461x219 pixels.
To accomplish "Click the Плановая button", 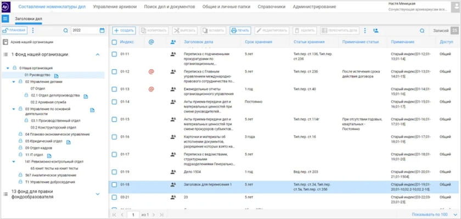I will pyautogui.click(x=15, y=30).
